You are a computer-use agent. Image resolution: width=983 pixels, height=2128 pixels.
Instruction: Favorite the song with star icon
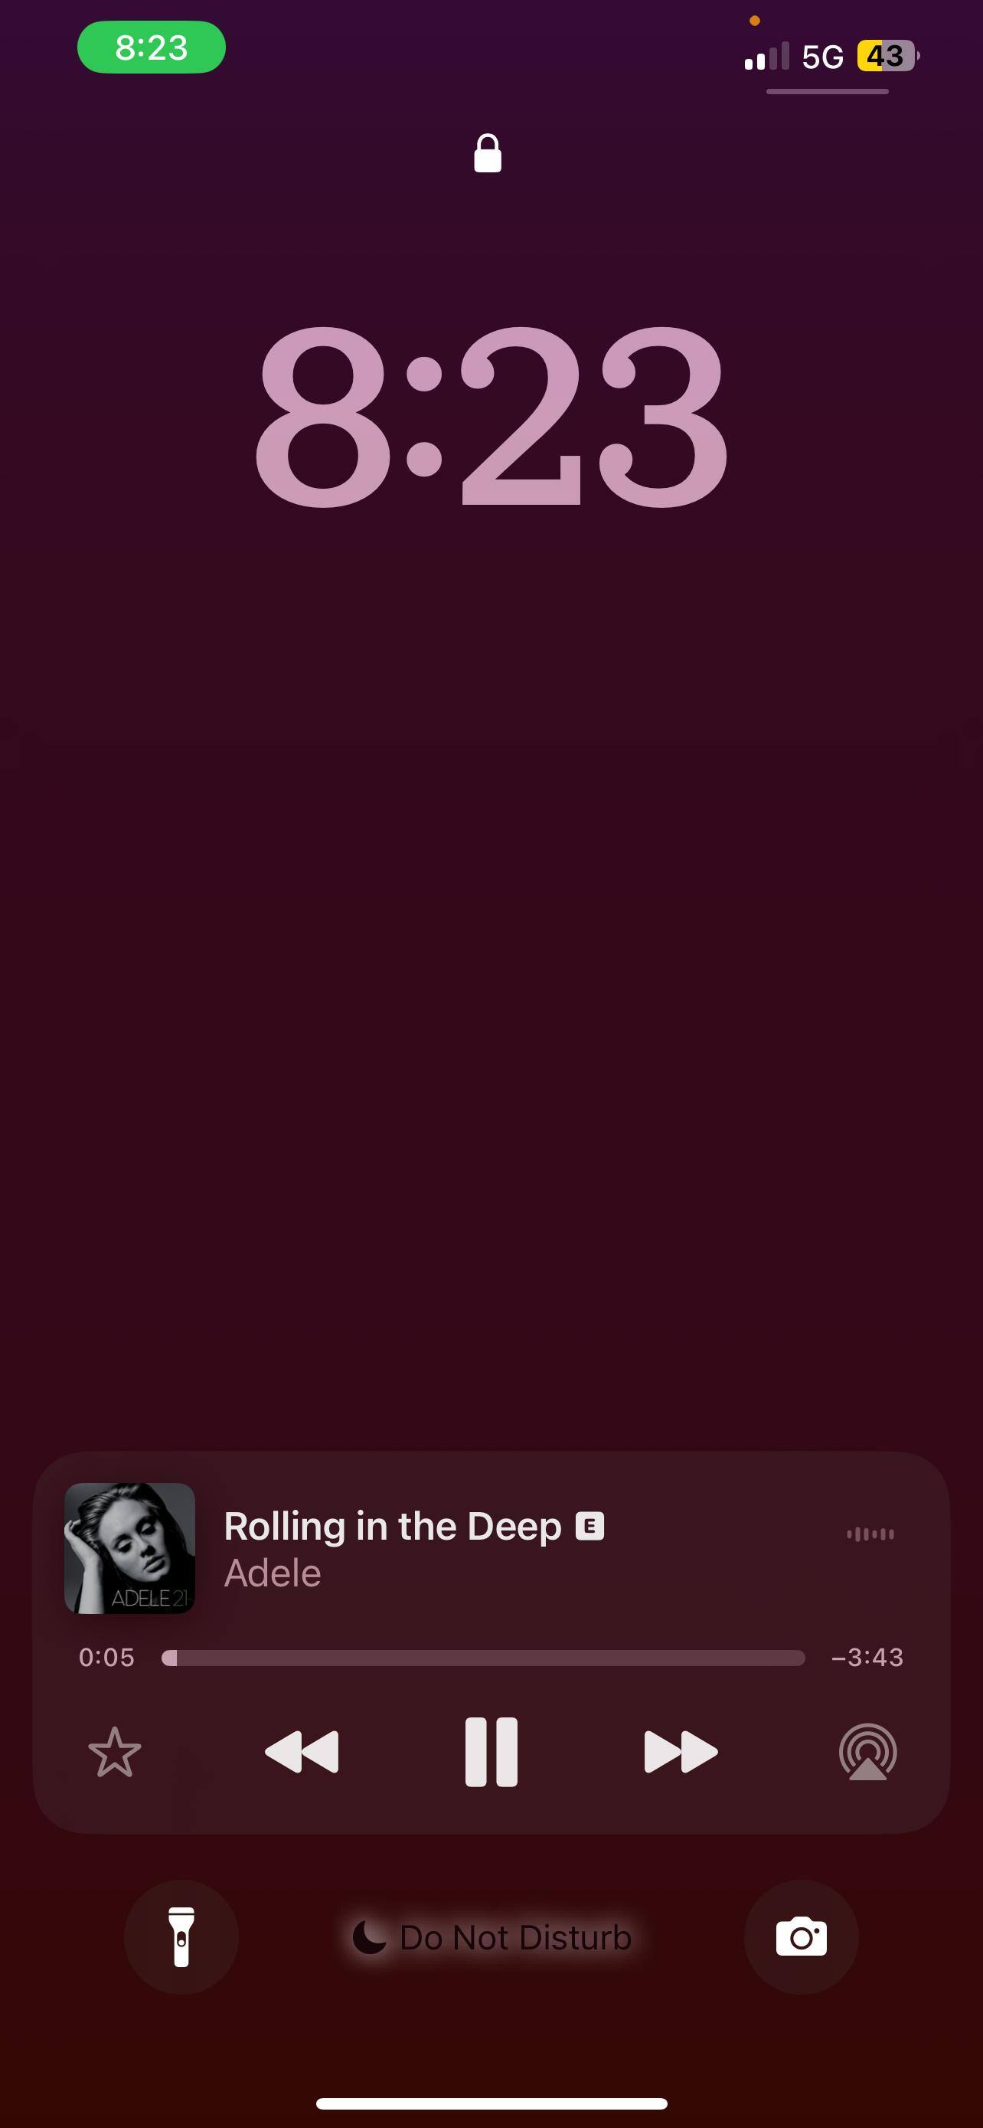115,1751
